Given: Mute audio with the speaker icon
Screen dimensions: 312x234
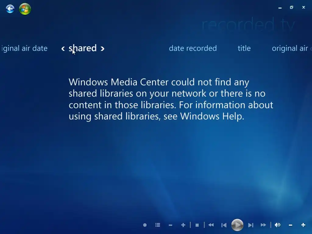Looking at the screenshot, I should [x=277, y=225].
